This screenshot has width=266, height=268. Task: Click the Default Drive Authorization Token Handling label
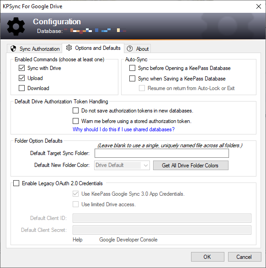pyautogui.click(x=61, y=102)
